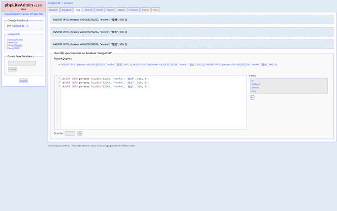Select the phrase field in Fields list
The height and width of the screenshot is (211, 337).
255,88
